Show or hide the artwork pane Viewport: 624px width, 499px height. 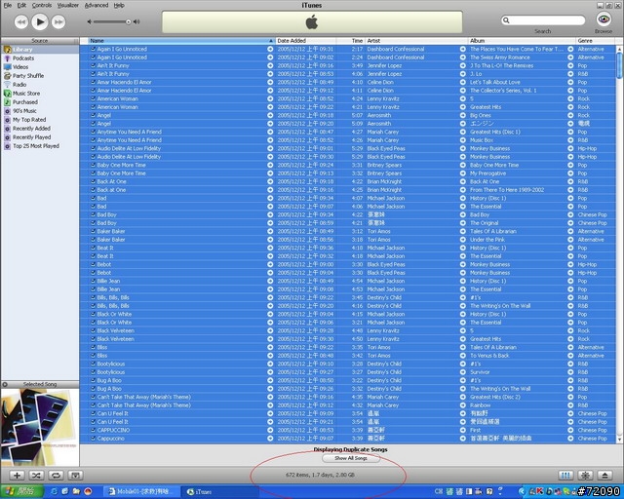pyautogui.click(x=75, y=476)
